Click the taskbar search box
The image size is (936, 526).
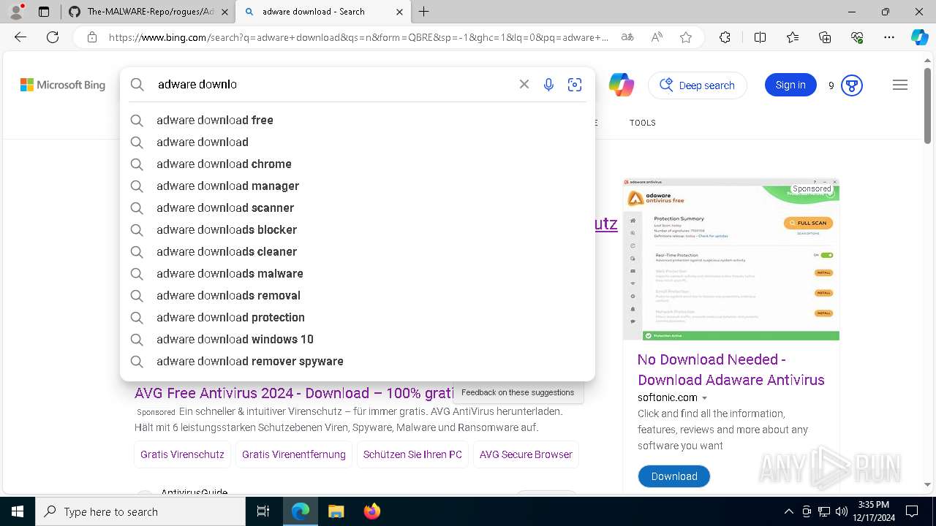click(140, 511)
